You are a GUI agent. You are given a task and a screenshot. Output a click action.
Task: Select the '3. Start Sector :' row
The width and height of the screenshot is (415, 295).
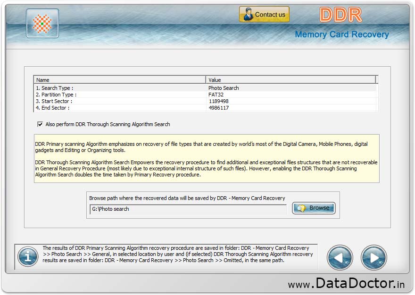pyautogui.click(x=205, y=101)
